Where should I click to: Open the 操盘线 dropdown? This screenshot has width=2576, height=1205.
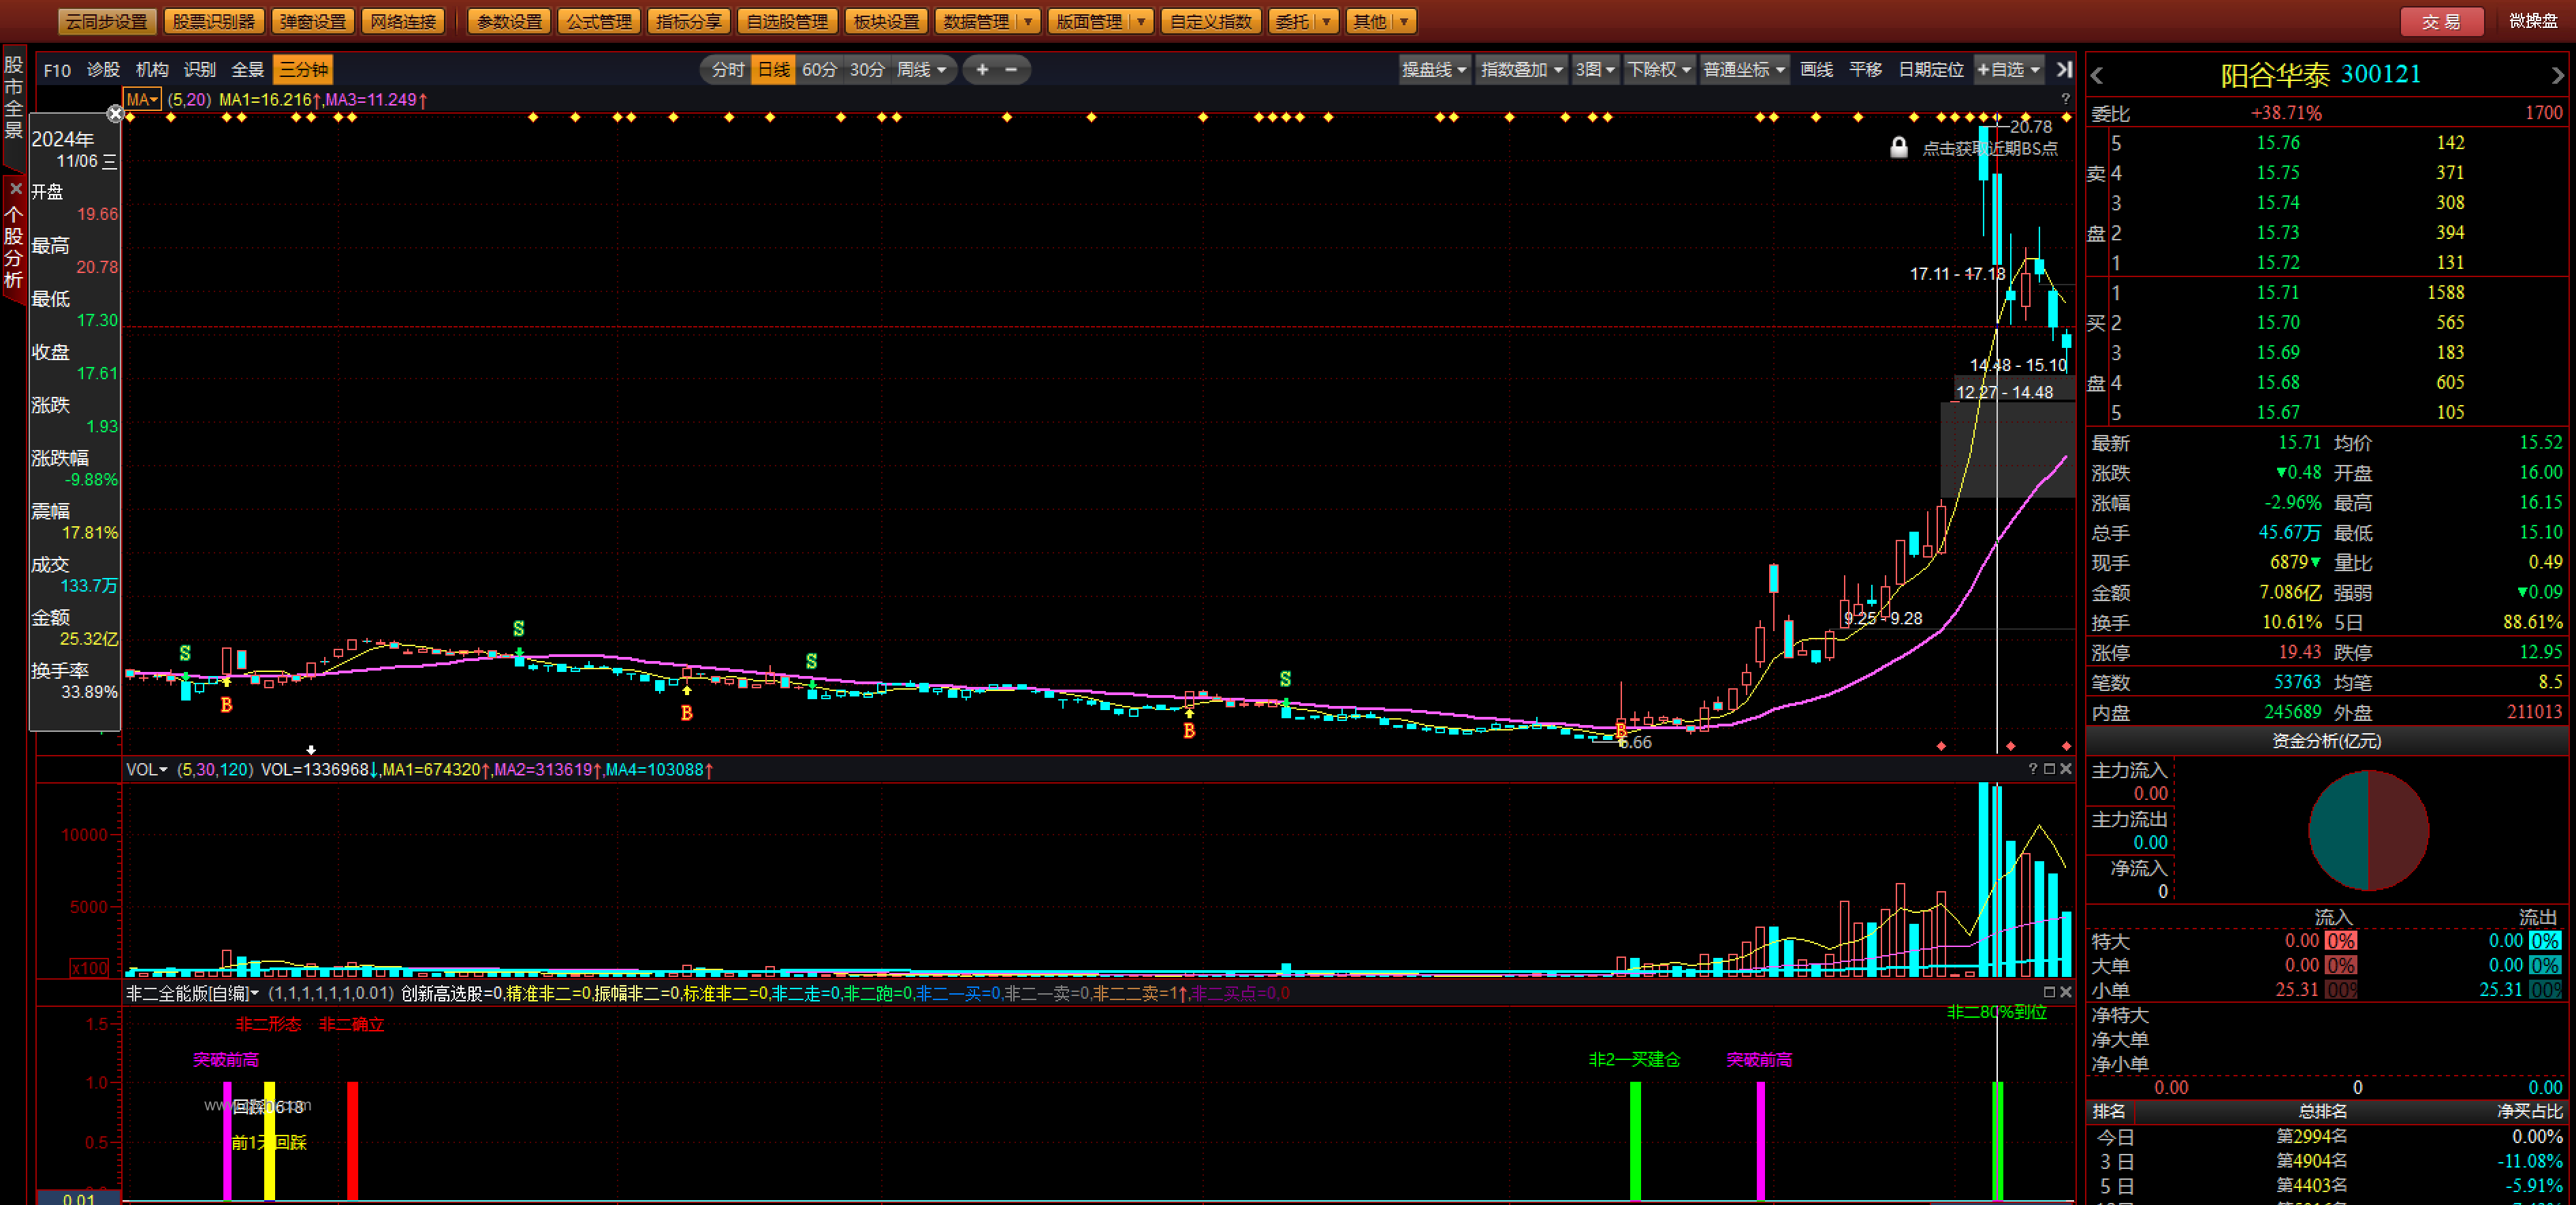coord(1433,70)
